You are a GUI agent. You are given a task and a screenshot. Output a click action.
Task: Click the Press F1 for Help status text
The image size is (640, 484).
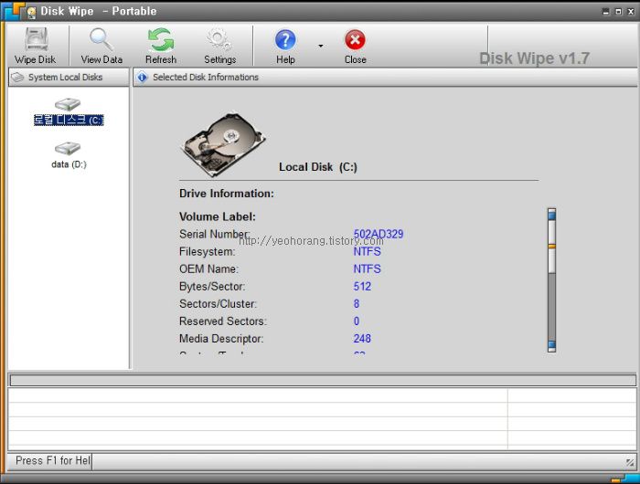tap(53, 461)
